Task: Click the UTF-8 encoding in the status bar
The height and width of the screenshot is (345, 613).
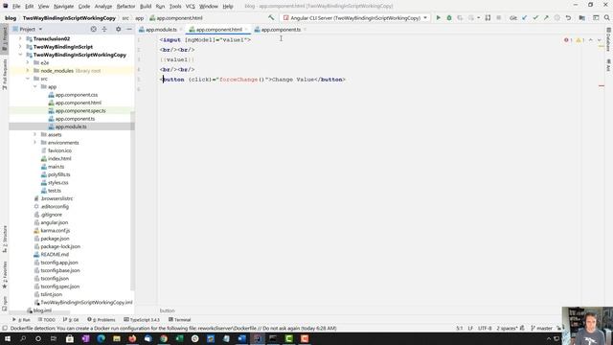Action: (485, 328)
